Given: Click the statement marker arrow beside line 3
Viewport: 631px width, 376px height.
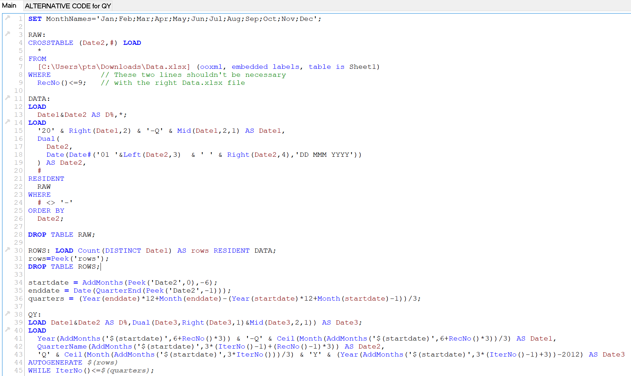Looking at the screenshot, I should tap(8, 33).
